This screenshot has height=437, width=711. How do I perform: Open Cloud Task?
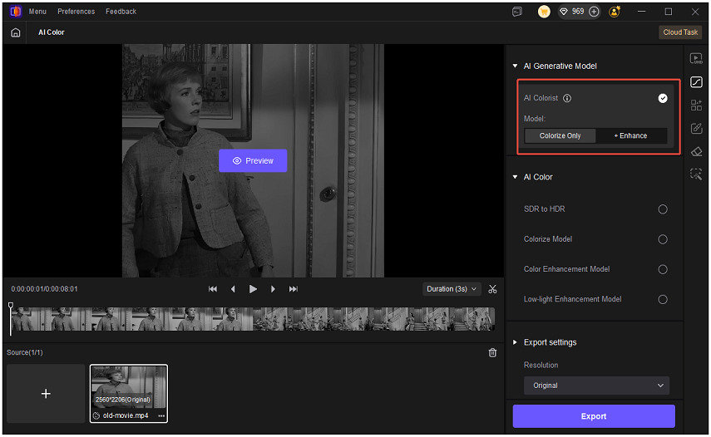pyautogui.click(x=680, y=32)
